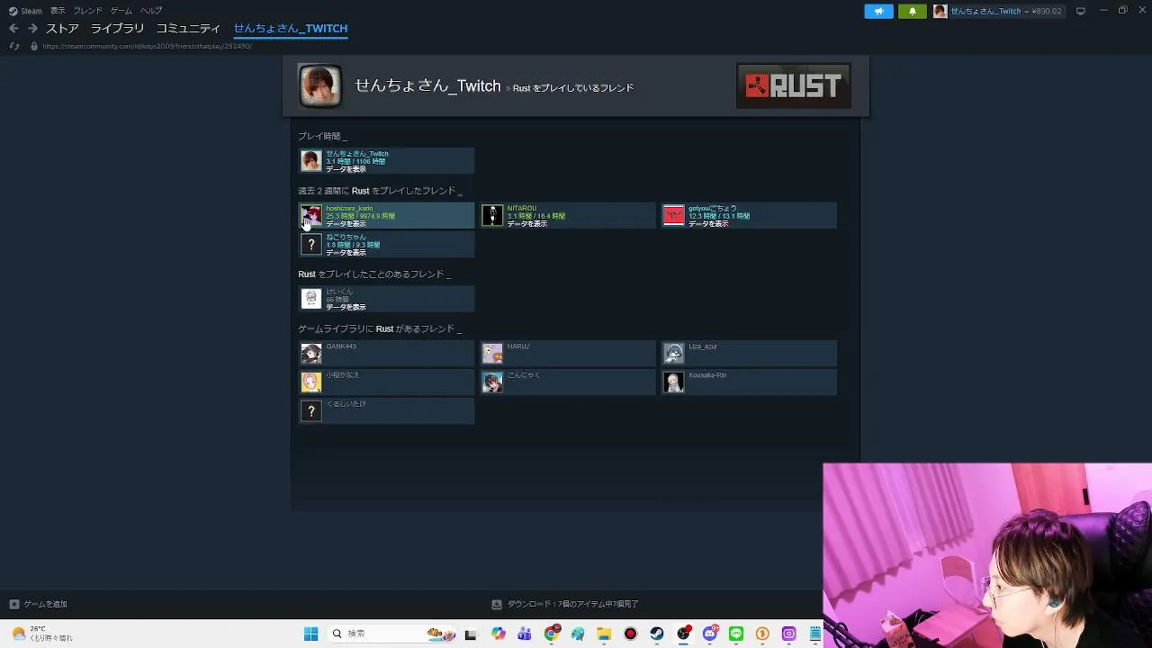Click the プレイ時間 section heading
Image resolution: width=1152 pixels, height=648 pixels.
tap(322, 136)
